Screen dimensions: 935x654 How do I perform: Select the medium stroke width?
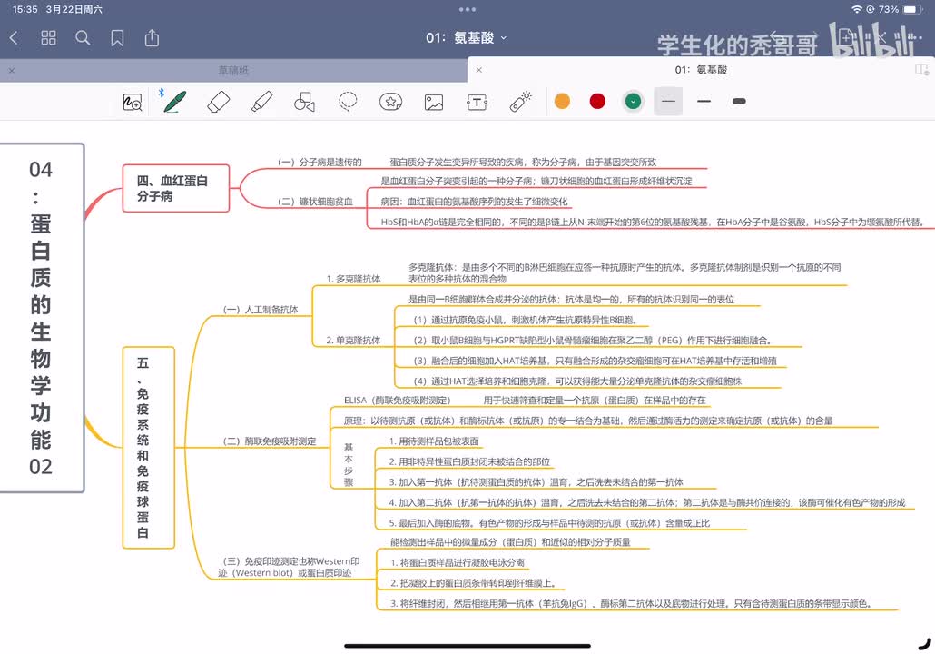[x=704, y=102]
